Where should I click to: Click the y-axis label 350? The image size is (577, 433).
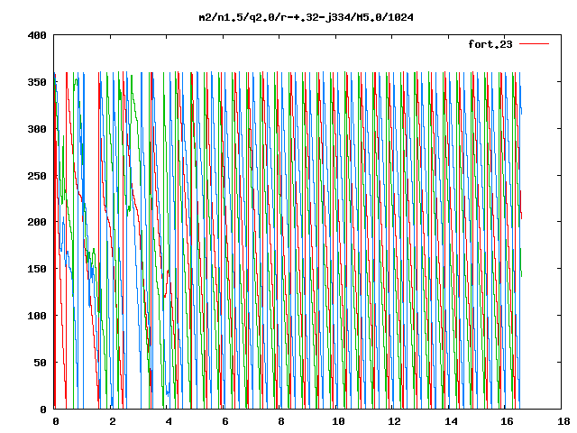(x=37, y=82)
